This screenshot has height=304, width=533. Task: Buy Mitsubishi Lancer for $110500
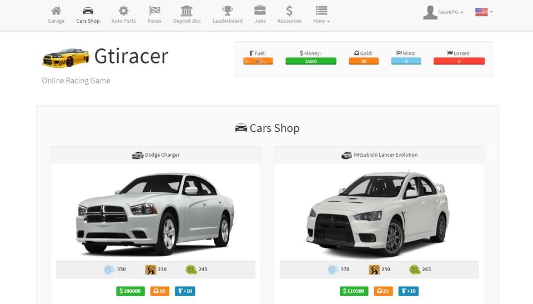(354, 291)
